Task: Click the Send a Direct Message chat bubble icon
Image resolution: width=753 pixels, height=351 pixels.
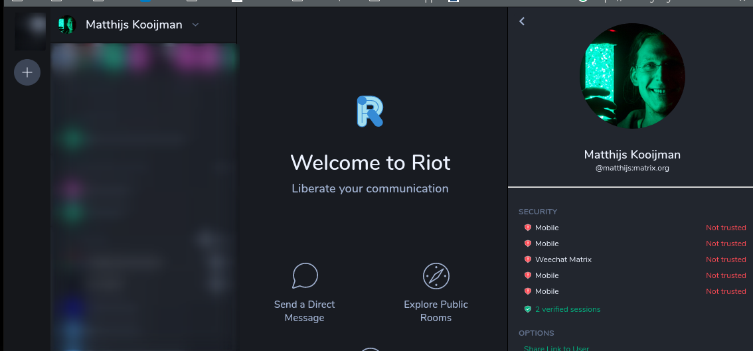Action: [x=305, y=275]
